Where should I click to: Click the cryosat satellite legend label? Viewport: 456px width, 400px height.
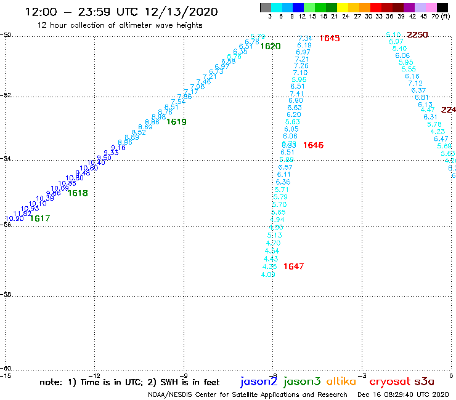click(x=389, y=382)
